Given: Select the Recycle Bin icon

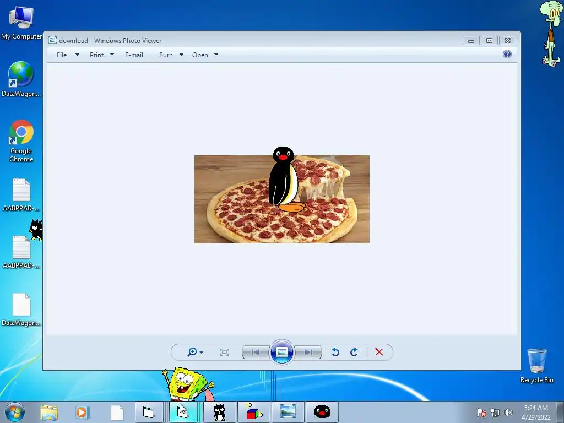Looking at the screenshot, I should pos(536,366).
